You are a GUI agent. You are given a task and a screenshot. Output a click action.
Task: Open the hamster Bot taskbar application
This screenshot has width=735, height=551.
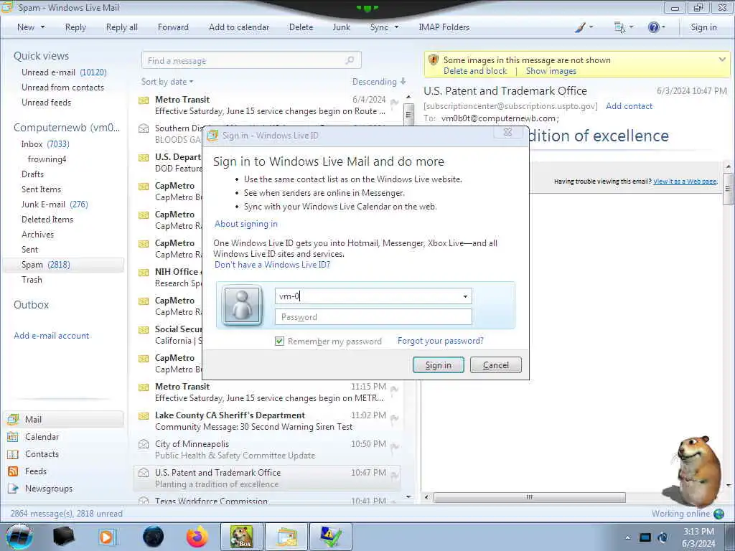pyautogui.click(x=241, y=537)
